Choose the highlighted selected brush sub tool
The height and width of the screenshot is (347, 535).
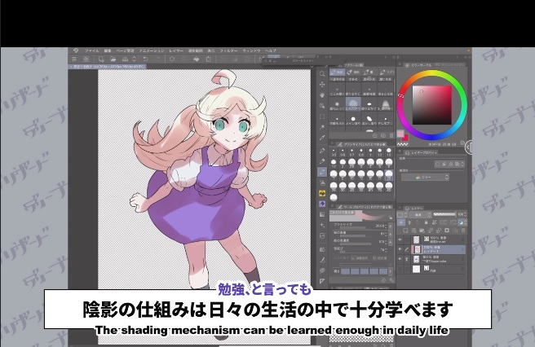click(353, 104)
